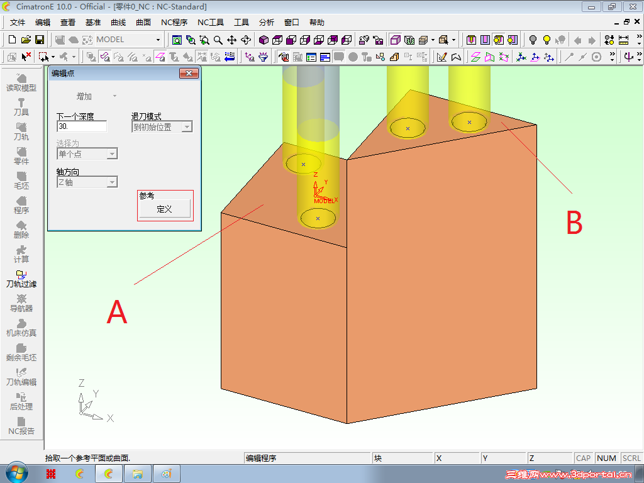Viewport: 644px width, 483px height.
Task: Open 刀具 tools in the sidebar
Action: point(21,108)
